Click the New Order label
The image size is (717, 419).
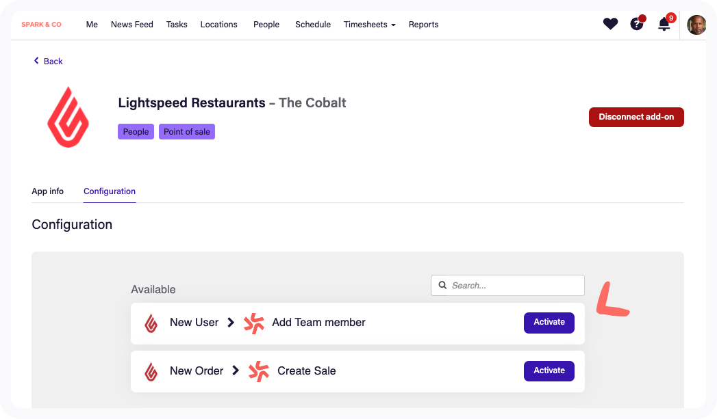click(x=196, y=370)
